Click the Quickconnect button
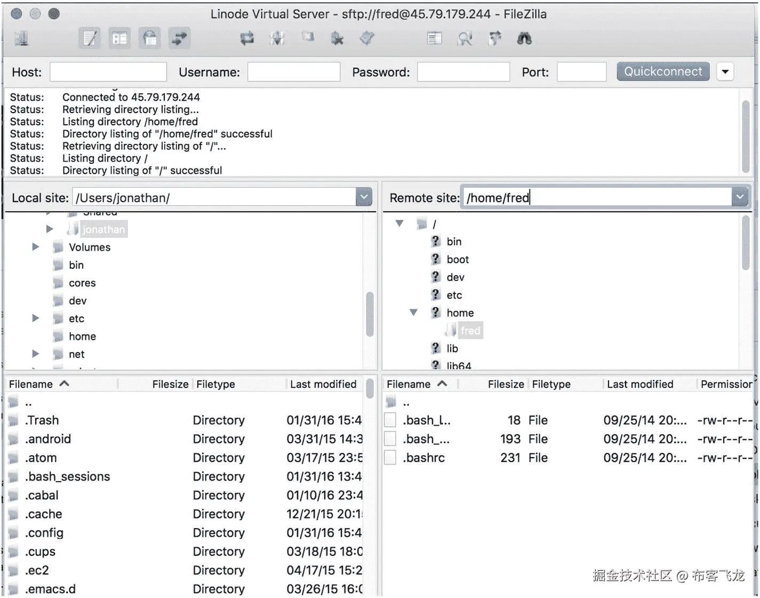This screenshot has width=760, height=598. coord(663,71)
